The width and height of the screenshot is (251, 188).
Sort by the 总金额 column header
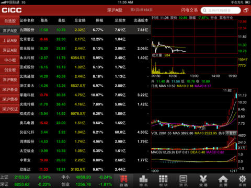point(80,20)
